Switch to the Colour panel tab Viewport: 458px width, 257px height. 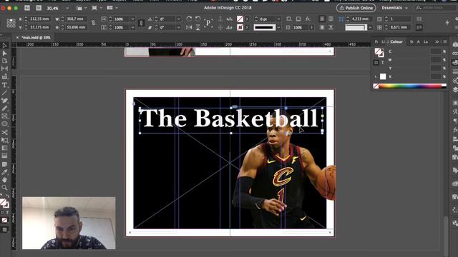pos(396,41)
